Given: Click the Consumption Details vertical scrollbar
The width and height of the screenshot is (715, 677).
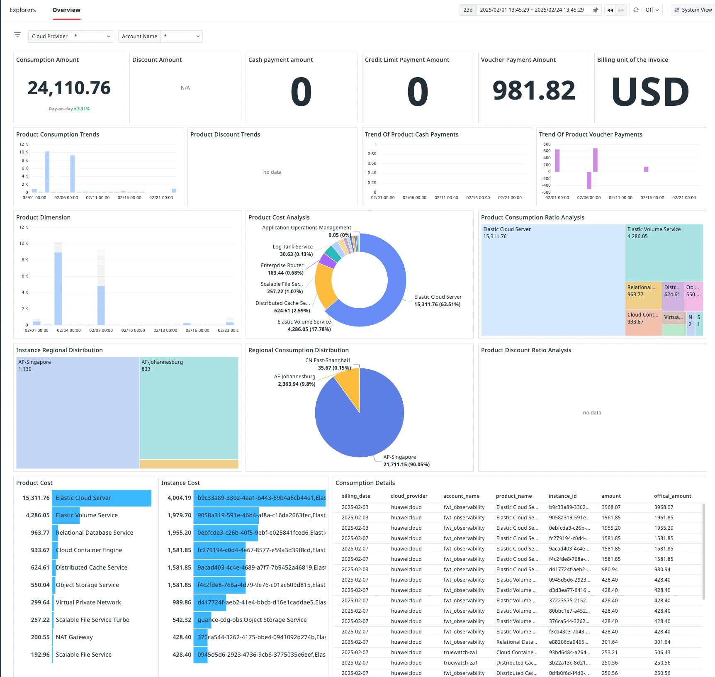Looking at the screenshot, I should tap(703, 552).
